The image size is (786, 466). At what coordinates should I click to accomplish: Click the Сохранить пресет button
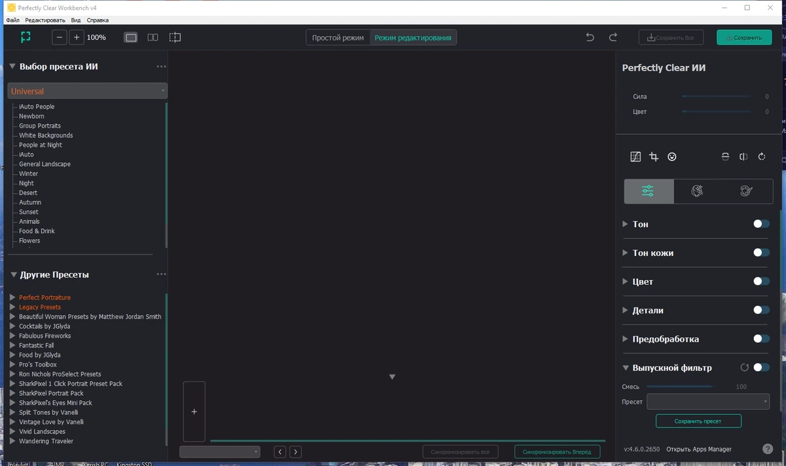click(698, 421)
